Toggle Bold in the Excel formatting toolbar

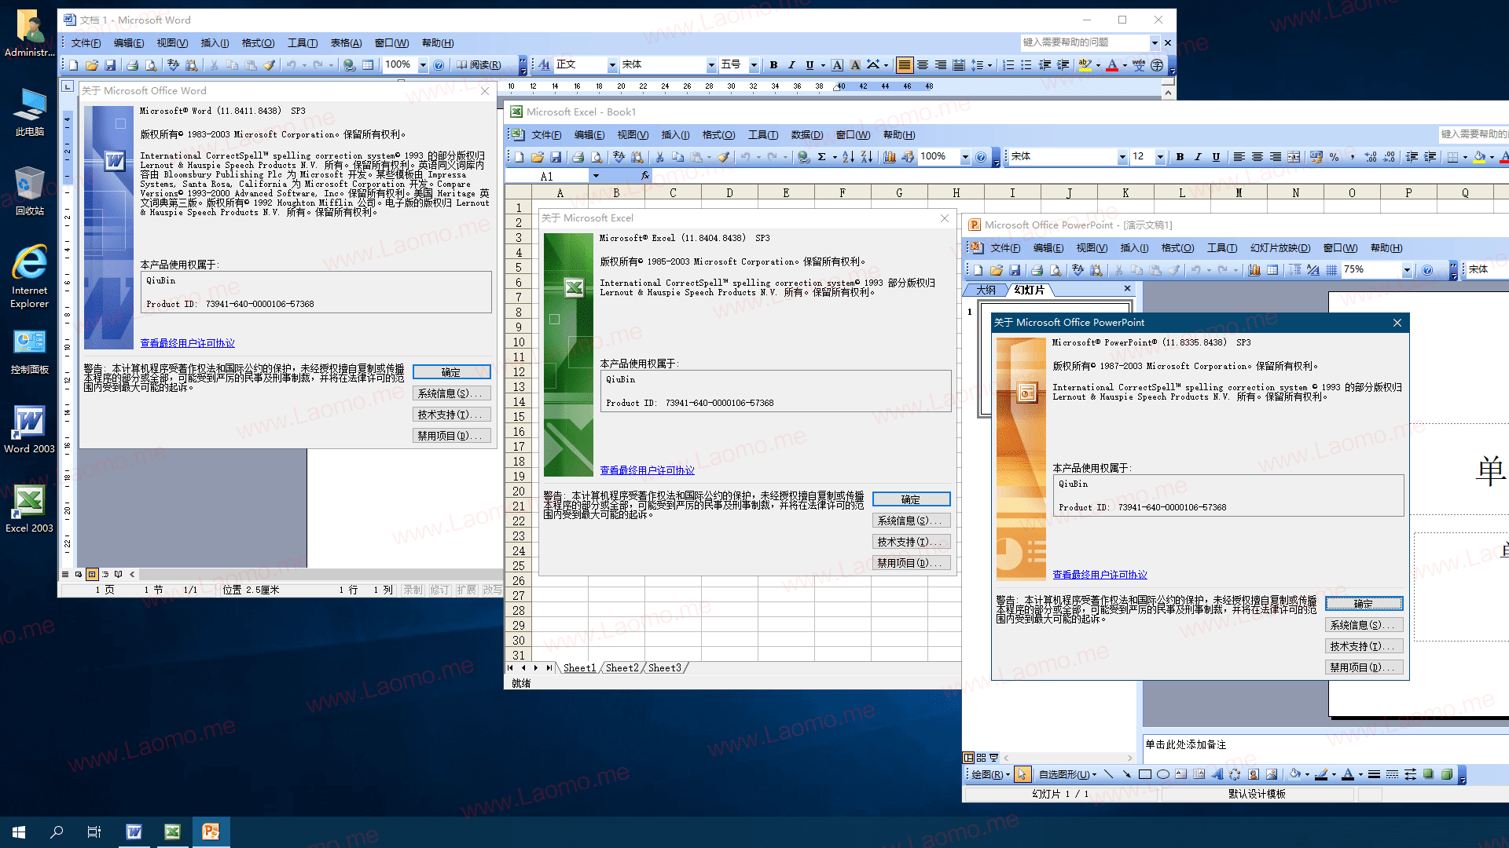click(x=1180, y=157)
